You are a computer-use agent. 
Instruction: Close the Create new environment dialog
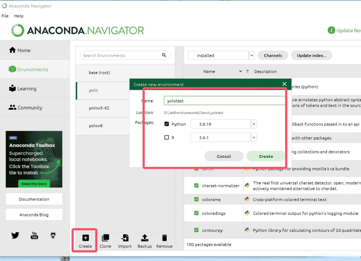(x=284, y=84)
